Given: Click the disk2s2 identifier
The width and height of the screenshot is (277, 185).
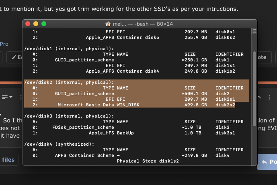Looking at the screenshot, I should (x=225, y=105).
